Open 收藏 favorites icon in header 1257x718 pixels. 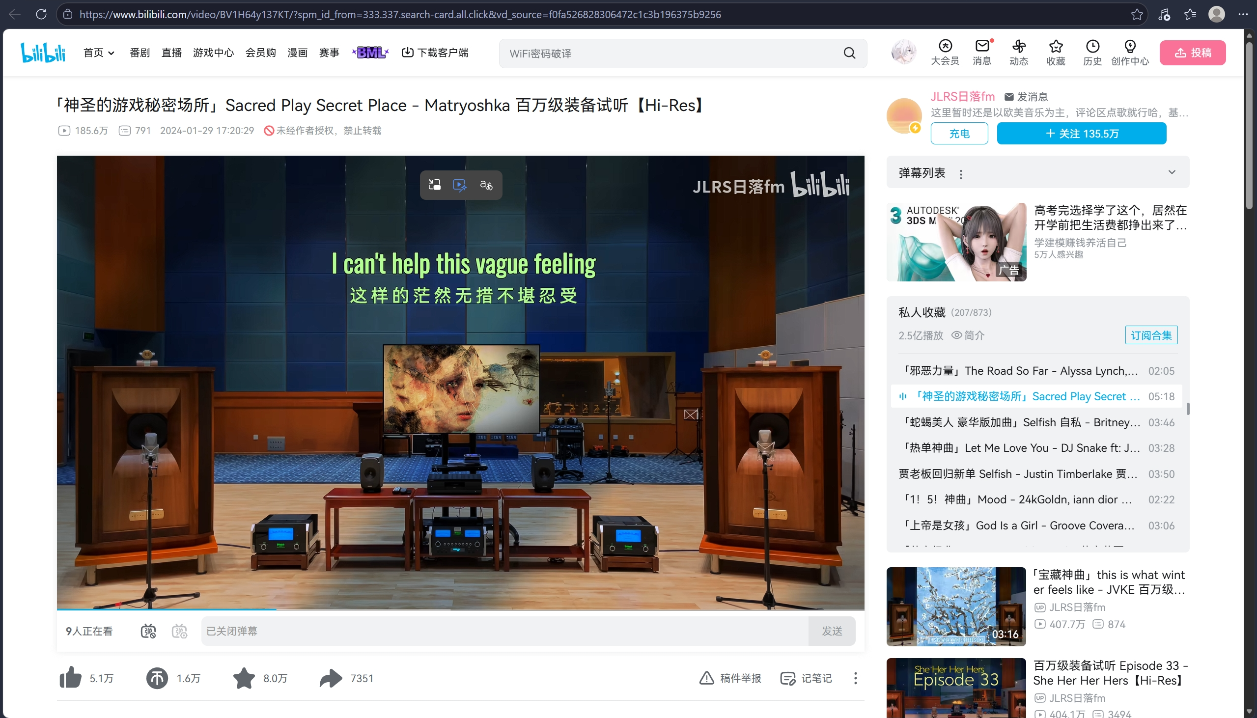pyautogui.click(x=1055, y=52)
